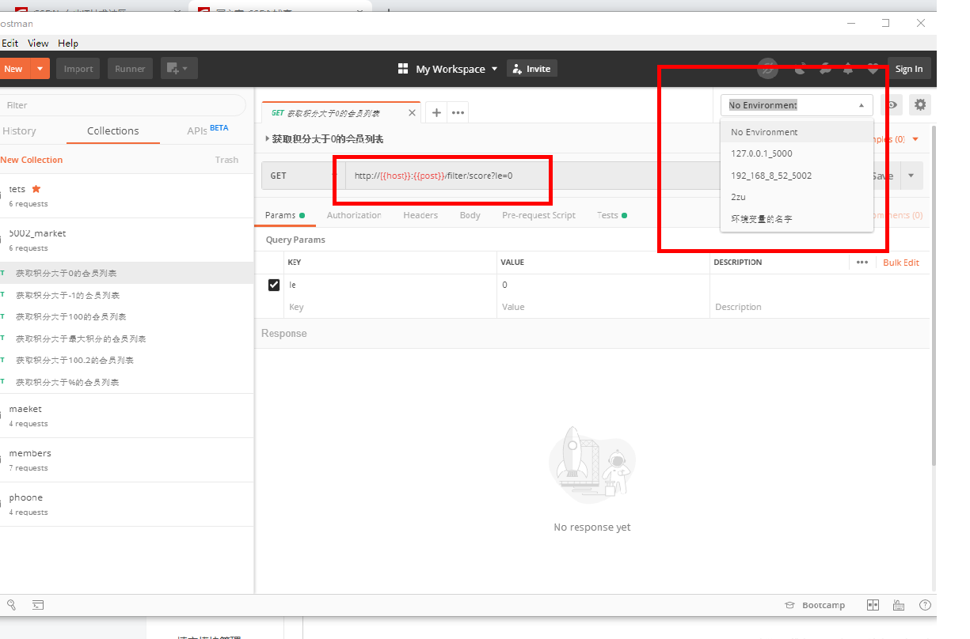This screenshot has width=970, height=639.
Task: Click the Invite button
Action: 532,69
